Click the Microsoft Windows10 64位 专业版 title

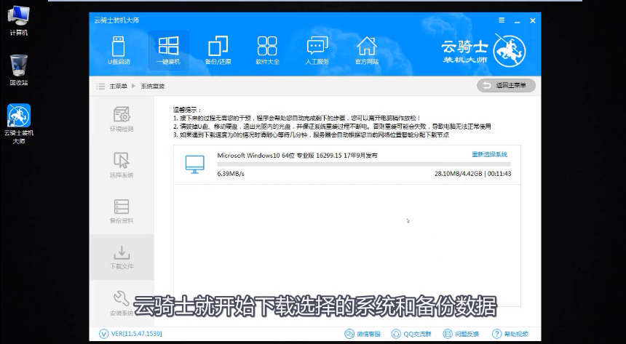297,155
